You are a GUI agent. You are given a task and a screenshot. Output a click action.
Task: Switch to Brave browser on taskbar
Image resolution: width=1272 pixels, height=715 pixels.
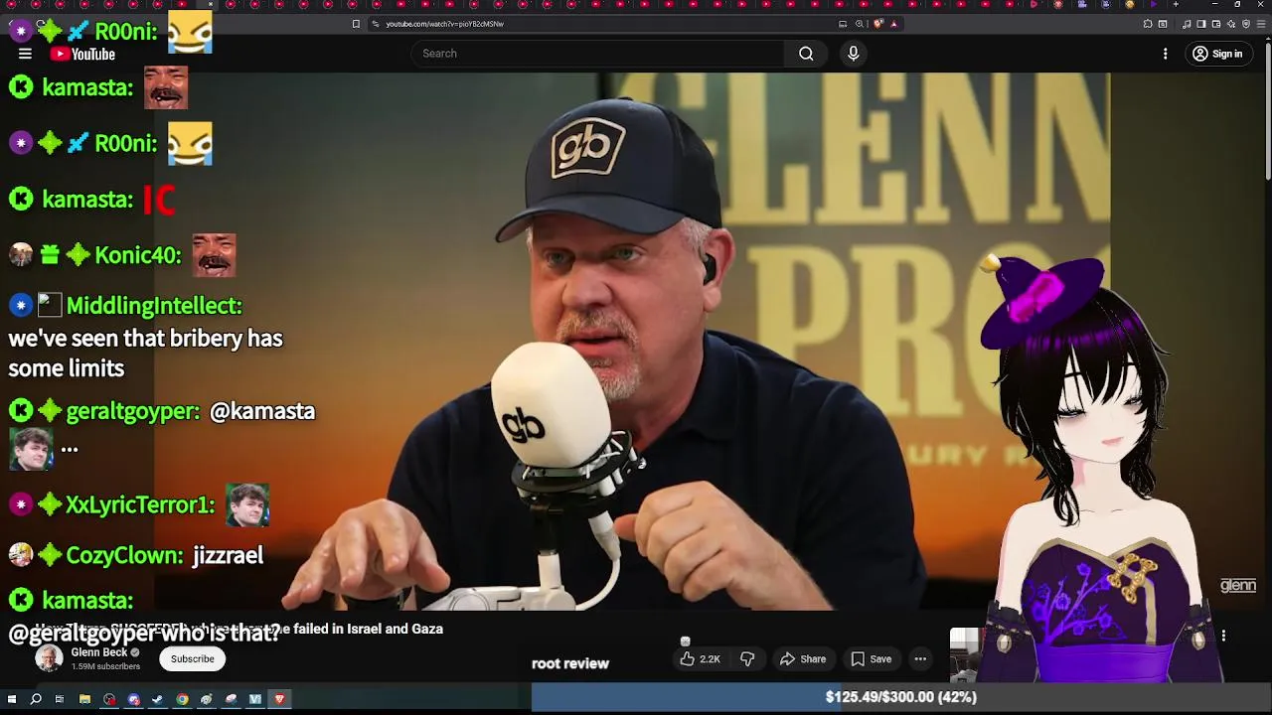tap(279, 699)
